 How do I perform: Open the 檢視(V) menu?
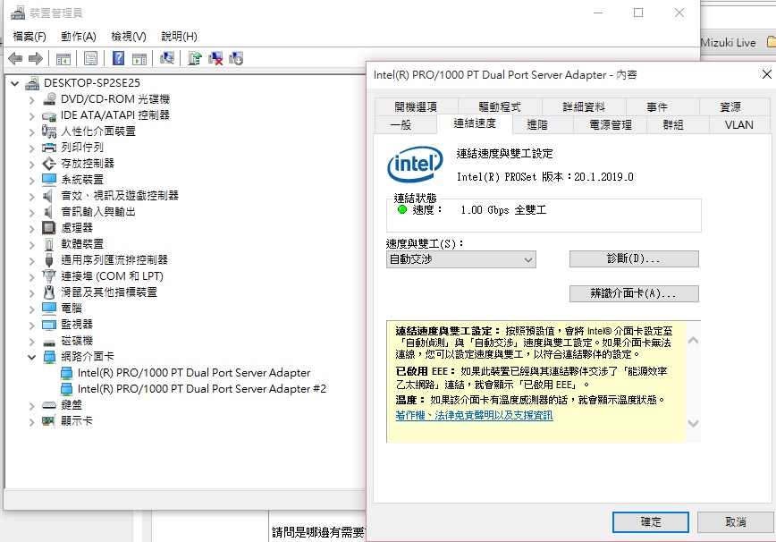coord(129,37)
